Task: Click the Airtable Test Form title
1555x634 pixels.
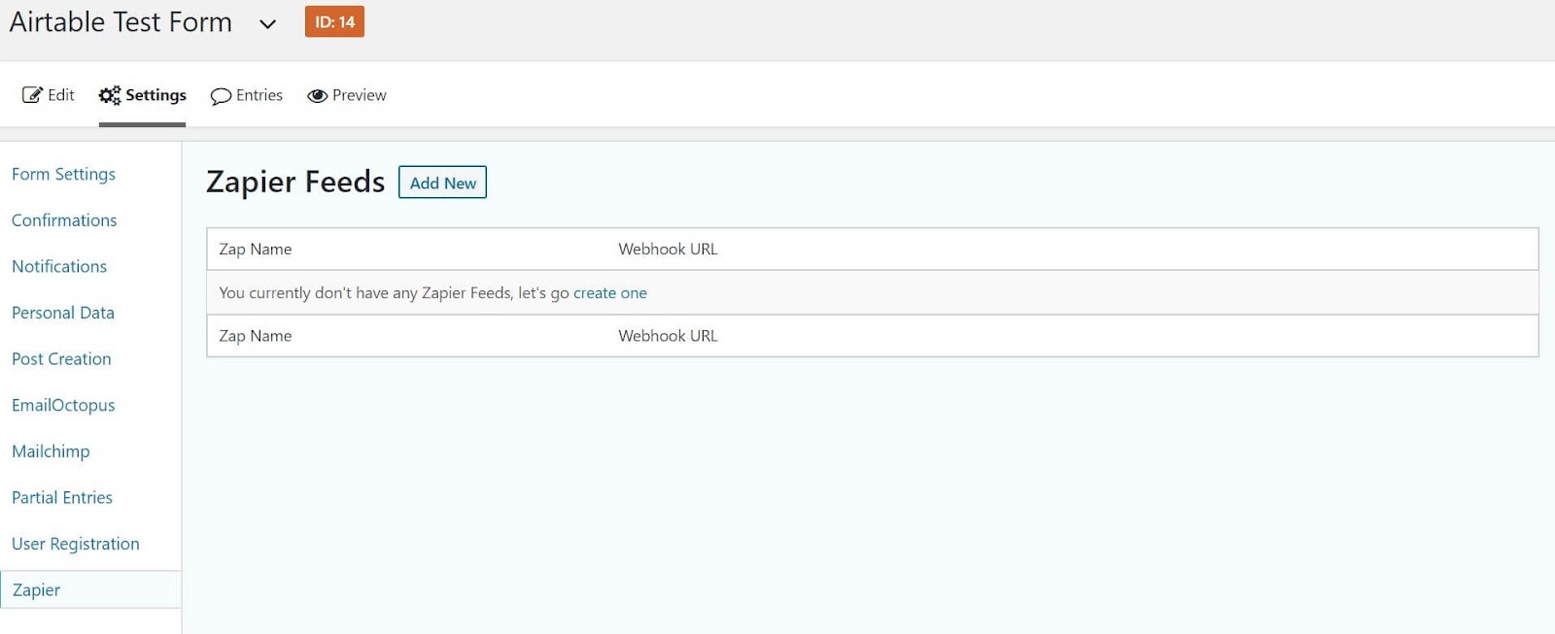Action: tap(121, 22)
